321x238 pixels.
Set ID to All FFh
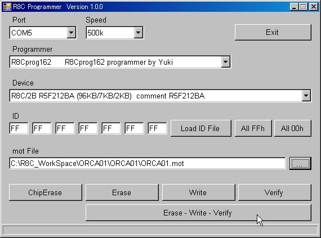point(253,128)
